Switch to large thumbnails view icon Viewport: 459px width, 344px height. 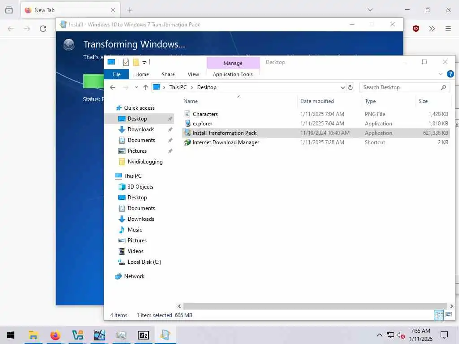(448, 315)
